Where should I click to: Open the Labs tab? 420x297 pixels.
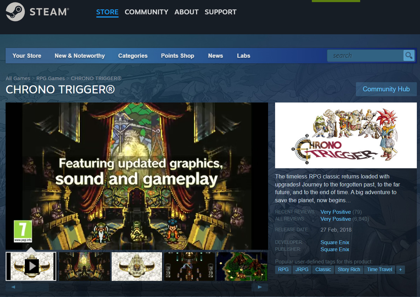click(x=244, y=56)
